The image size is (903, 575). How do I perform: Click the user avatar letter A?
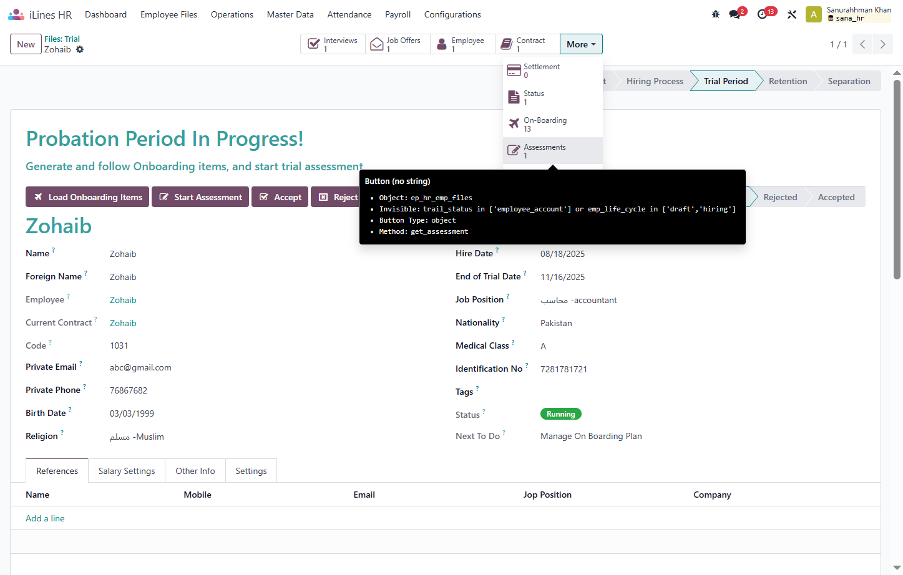point(814,14)
